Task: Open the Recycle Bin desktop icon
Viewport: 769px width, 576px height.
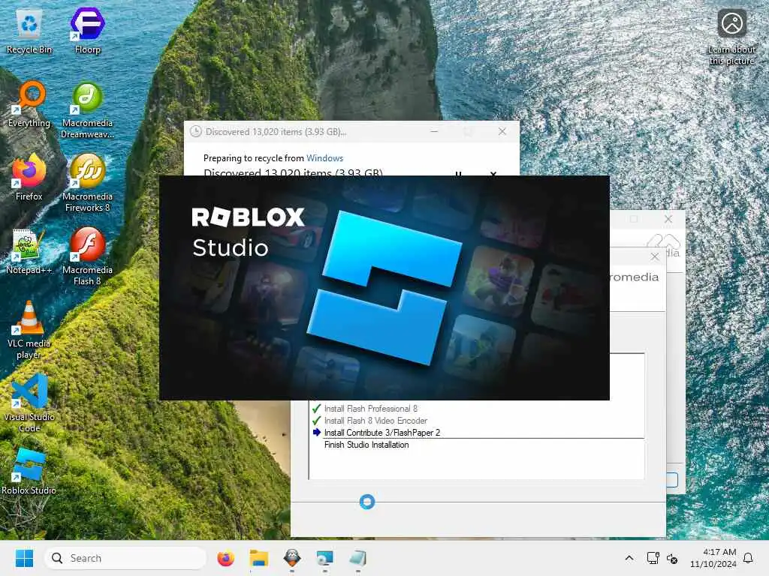Action: (x=29, y=31)
